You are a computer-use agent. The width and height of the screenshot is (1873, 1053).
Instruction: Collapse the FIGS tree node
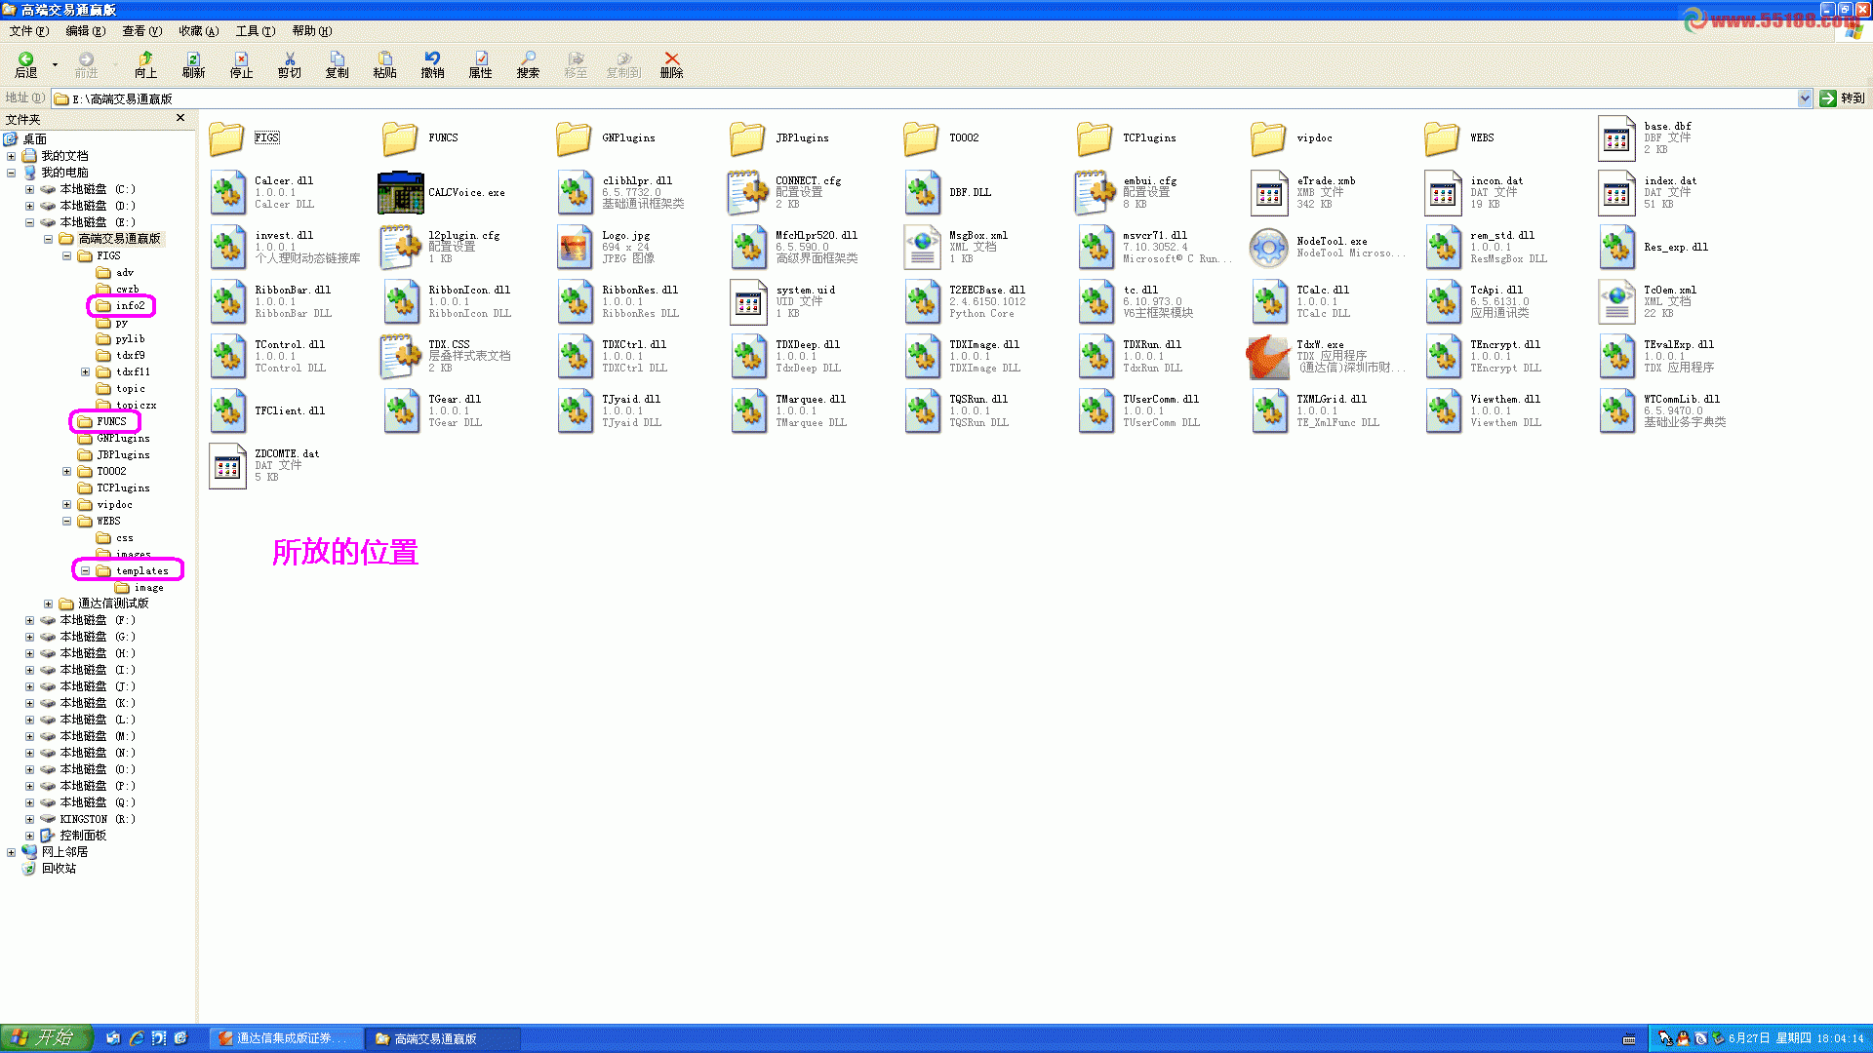coord(66,255)
